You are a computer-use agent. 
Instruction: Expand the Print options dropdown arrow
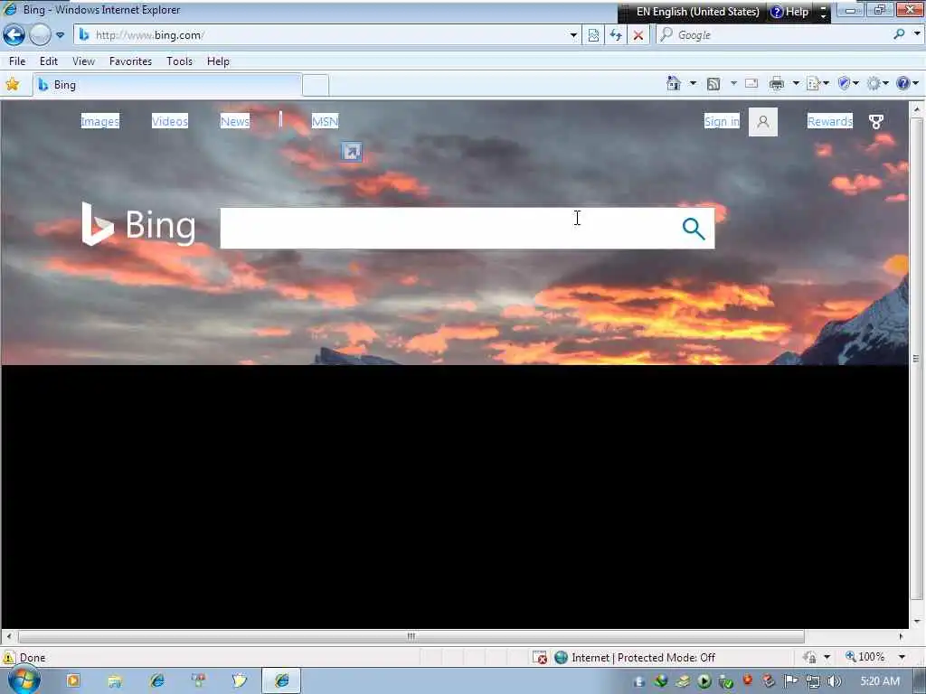point(796,83)
